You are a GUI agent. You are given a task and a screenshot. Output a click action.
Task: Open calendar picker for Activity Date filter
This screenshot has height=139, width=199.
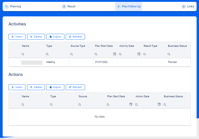click(139, 54)
